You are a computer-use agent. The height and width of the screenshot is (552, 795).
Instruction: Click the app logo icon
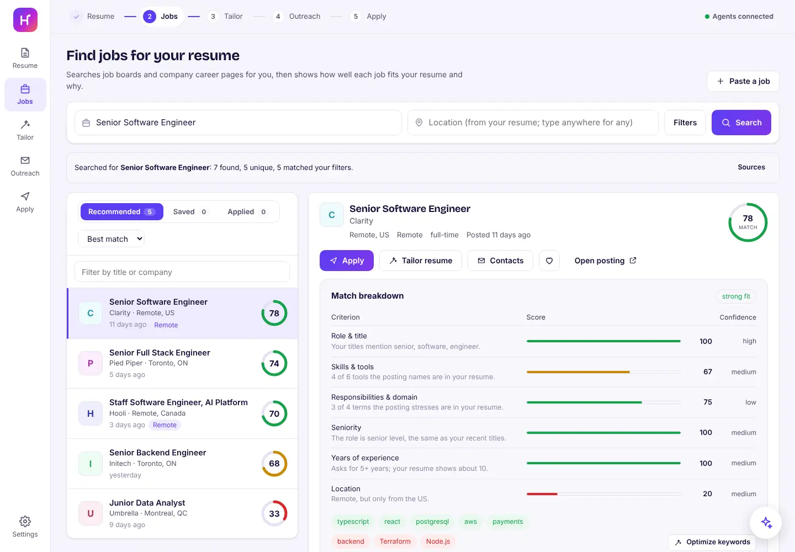25,20
